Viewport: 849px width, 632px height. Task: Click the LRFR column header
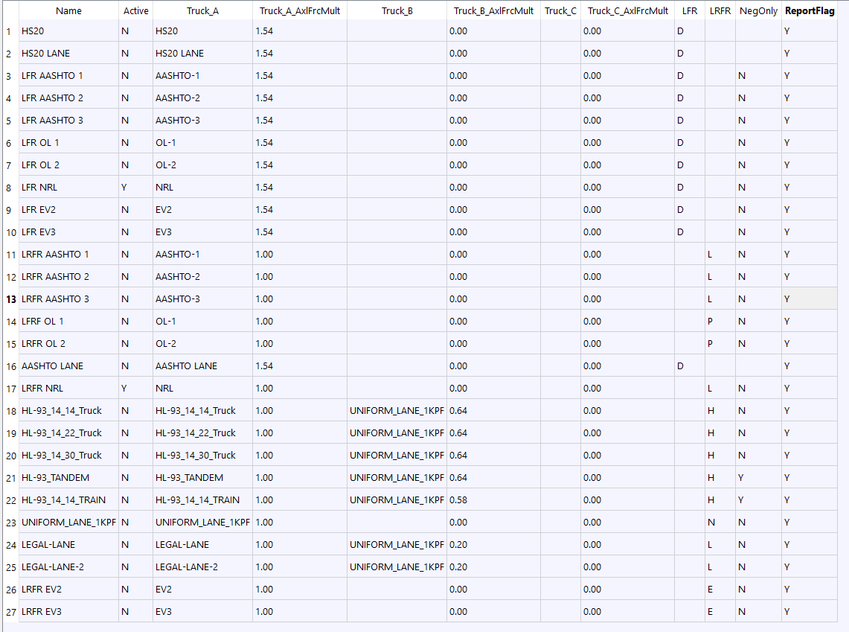pyautogui.click(x=720, y=11)
